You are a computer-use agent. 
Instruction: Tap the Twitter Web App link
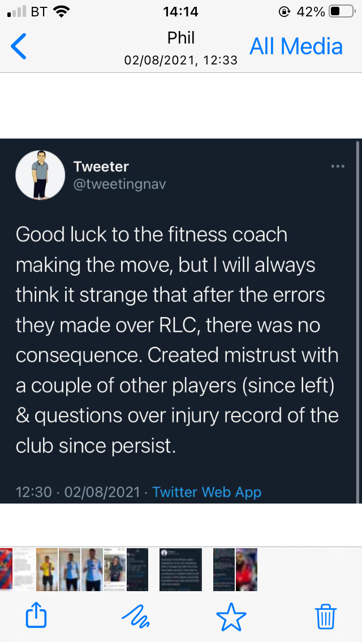[207, 492]
